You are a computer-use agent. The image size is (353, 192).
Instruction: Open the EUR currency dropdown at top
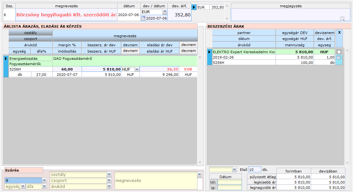(165, 11)
